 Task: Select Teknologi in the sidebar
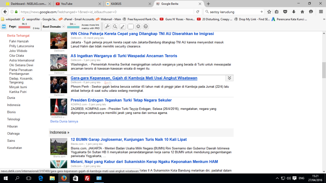[13, 119]
